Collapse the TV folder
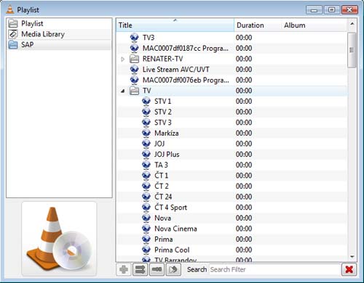 tap(123, 91)
